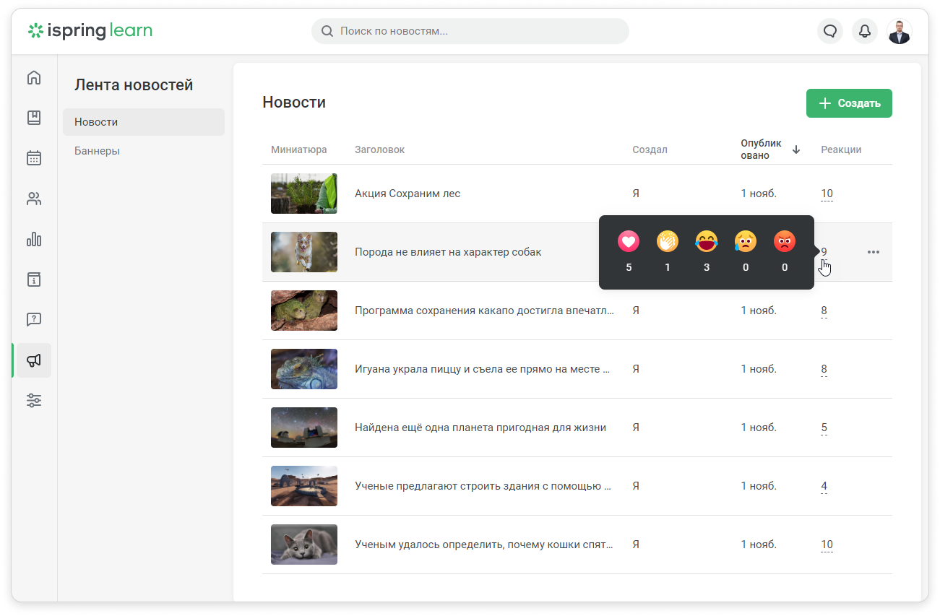Open the reports bar chart icon

pos(34,239)
